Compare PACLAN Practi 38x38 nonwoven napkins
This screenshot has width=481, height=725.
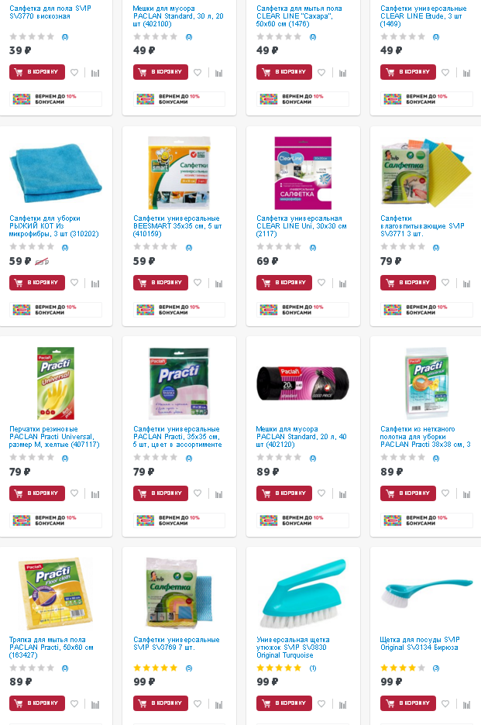tap(466, 494)
